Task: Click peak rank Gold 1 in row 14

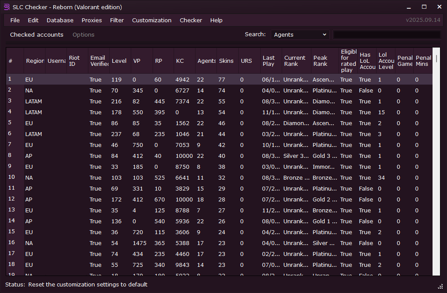Action: (x=325, y=221)
